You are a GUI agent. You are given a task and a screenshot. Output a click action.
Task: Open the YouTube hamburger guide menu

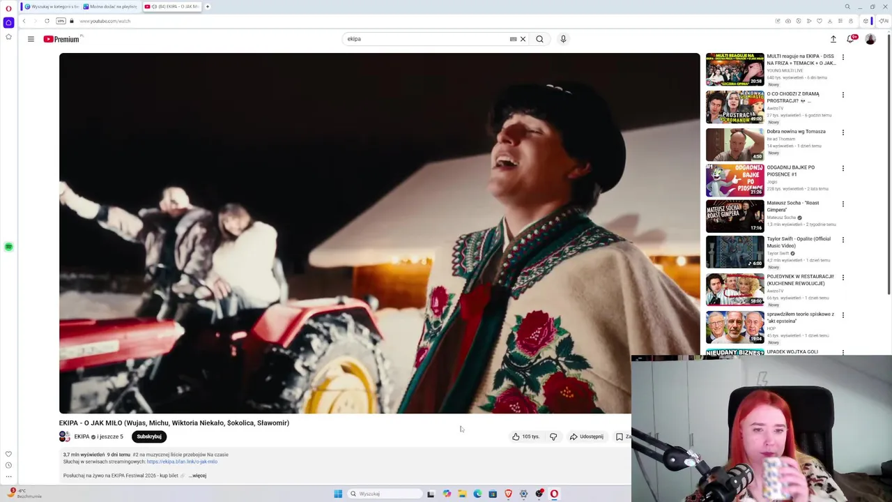click(x=31, y=39)
